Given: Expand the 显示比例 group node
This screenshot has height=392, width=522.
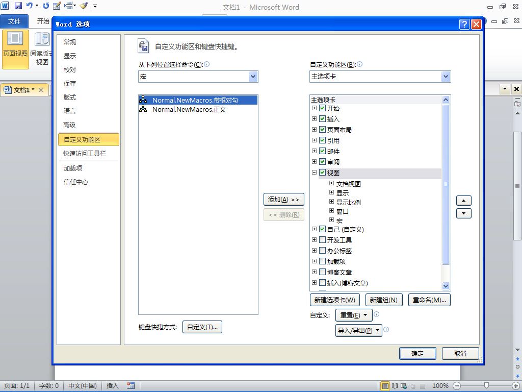Looking at the screenshot, I should pos(331,201).
